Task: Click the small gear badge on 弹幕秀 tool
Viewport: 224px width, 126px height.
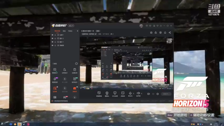Action: pyautogui.click(x=77, y=87)
